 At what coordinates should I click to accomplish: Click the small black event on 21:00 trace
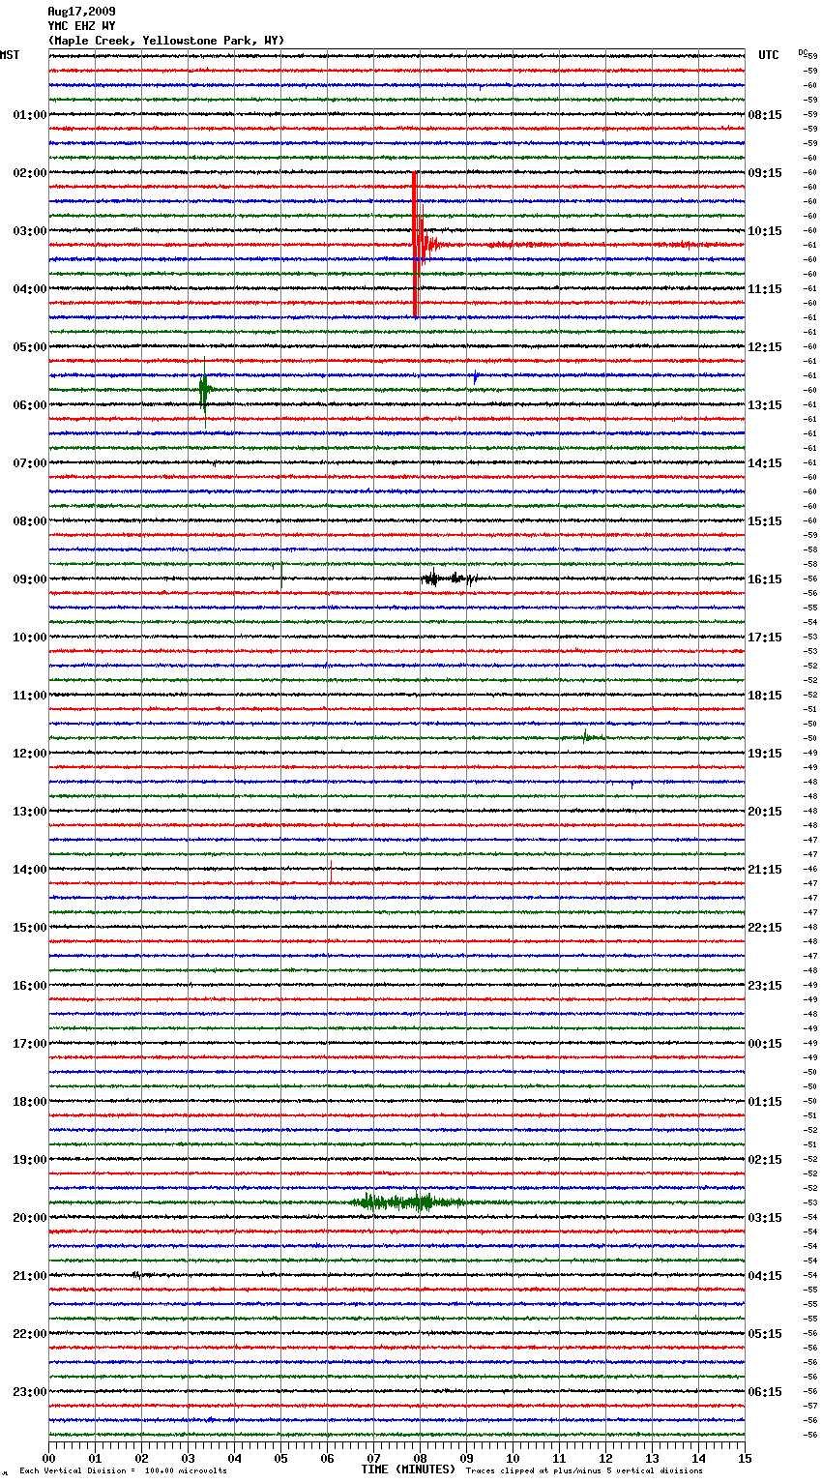coord(139,1275)
